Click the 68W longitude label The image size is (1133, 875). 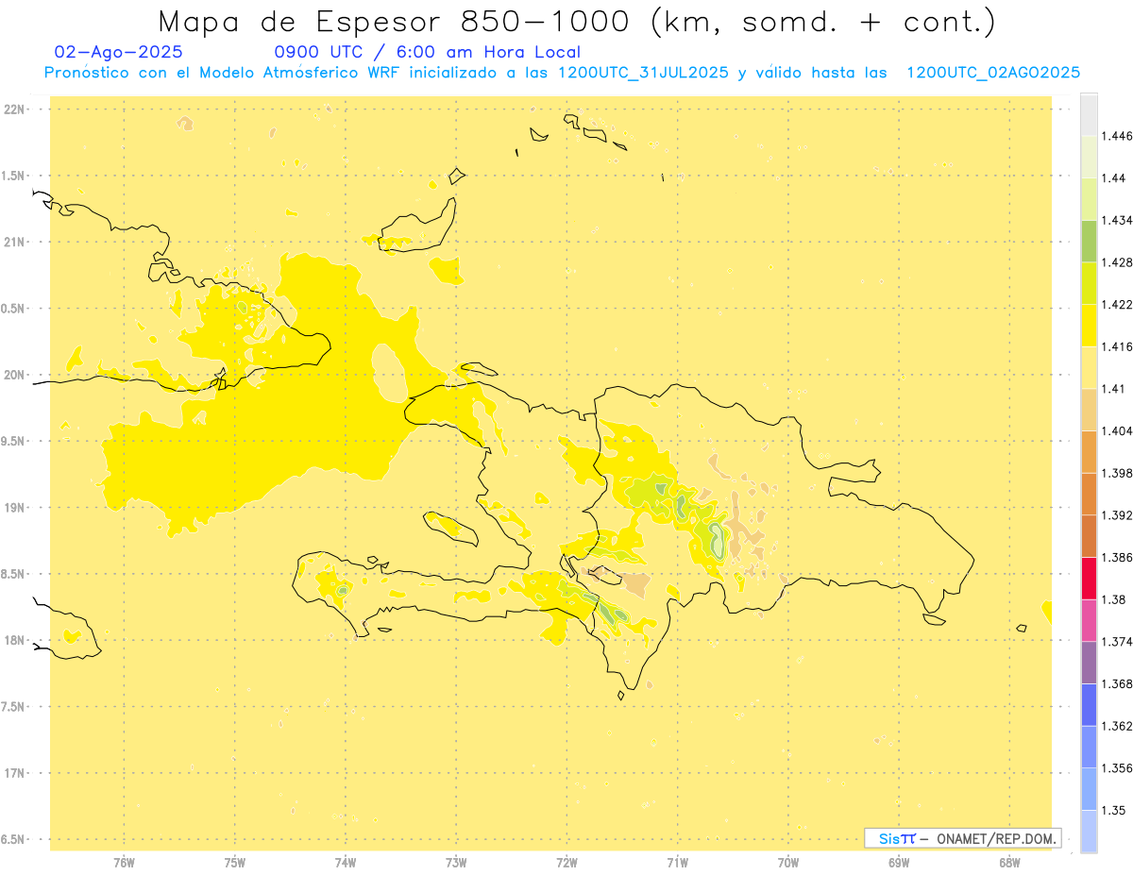[x=1009, y=863]
